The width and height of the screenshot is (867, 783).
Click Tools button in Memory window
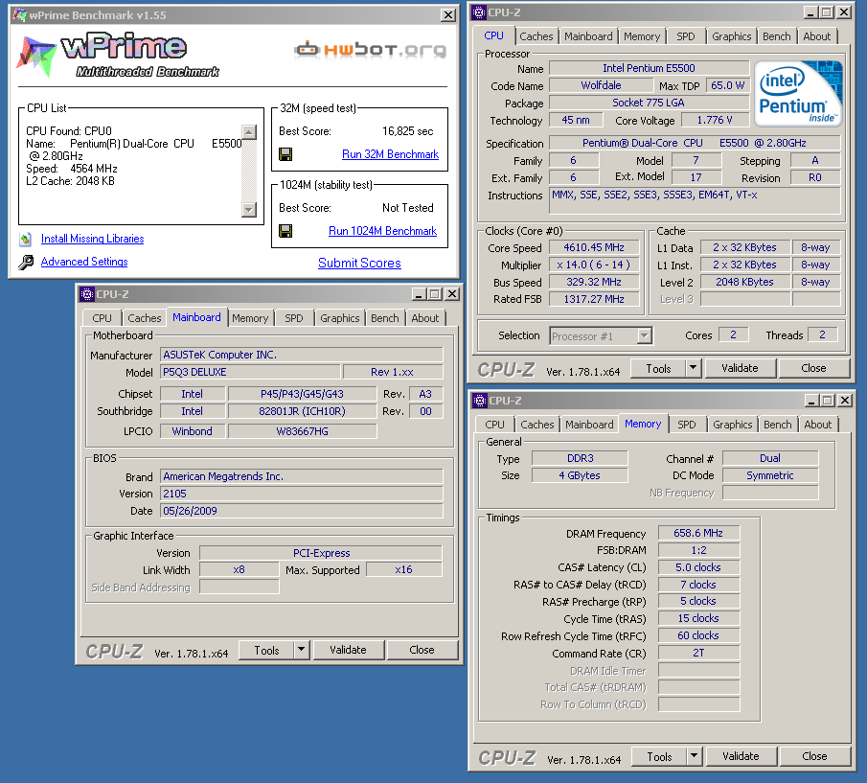[x=659, y=756]
